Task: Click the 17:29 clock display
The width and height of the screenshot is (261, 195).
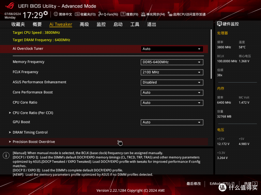Action: 33,15
